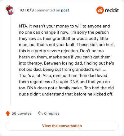Click the comment's first line starting "NTA"

click(x=64, y=26)
